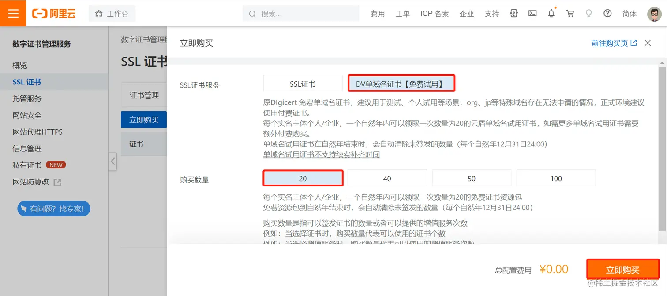Click the lightbulb tips icon
The height and width of the screenshot is (296, 667).
[588, 13]
